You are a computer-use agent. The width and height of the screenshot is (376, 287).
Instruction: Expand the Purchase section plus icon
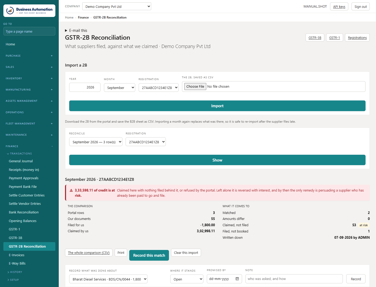[52, 56]
